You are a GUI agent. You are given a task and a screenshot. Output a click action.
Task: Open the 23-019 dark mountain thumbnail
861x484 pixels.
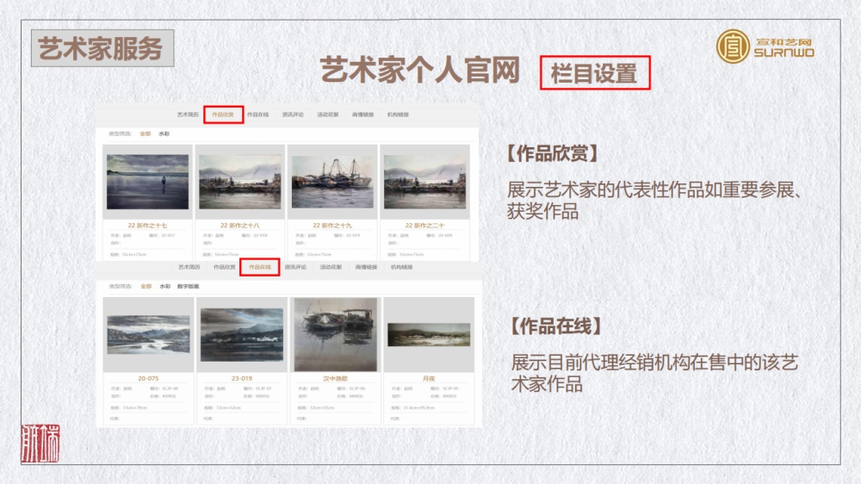pyautogui.click(x=242, y=334)
